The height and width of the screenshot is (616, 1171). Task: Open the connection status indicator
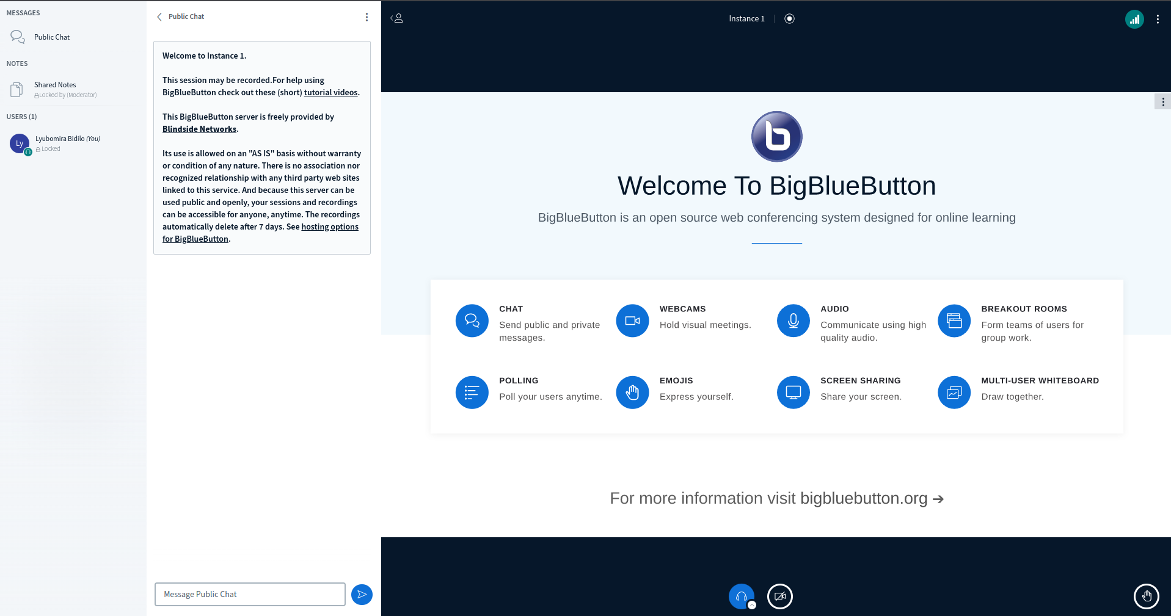[1134, 20]
